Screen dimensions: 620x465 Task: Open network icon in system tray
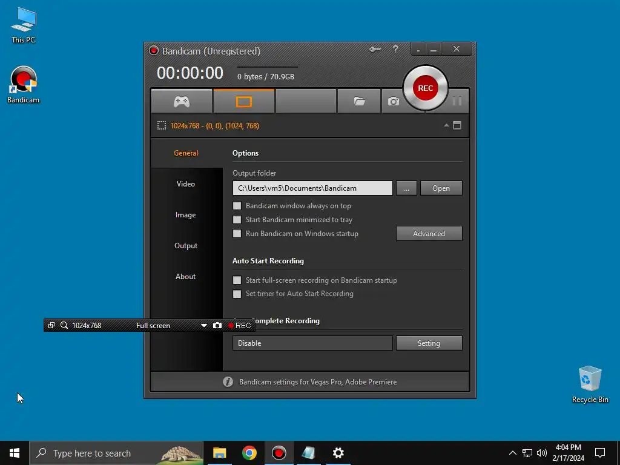527,453
